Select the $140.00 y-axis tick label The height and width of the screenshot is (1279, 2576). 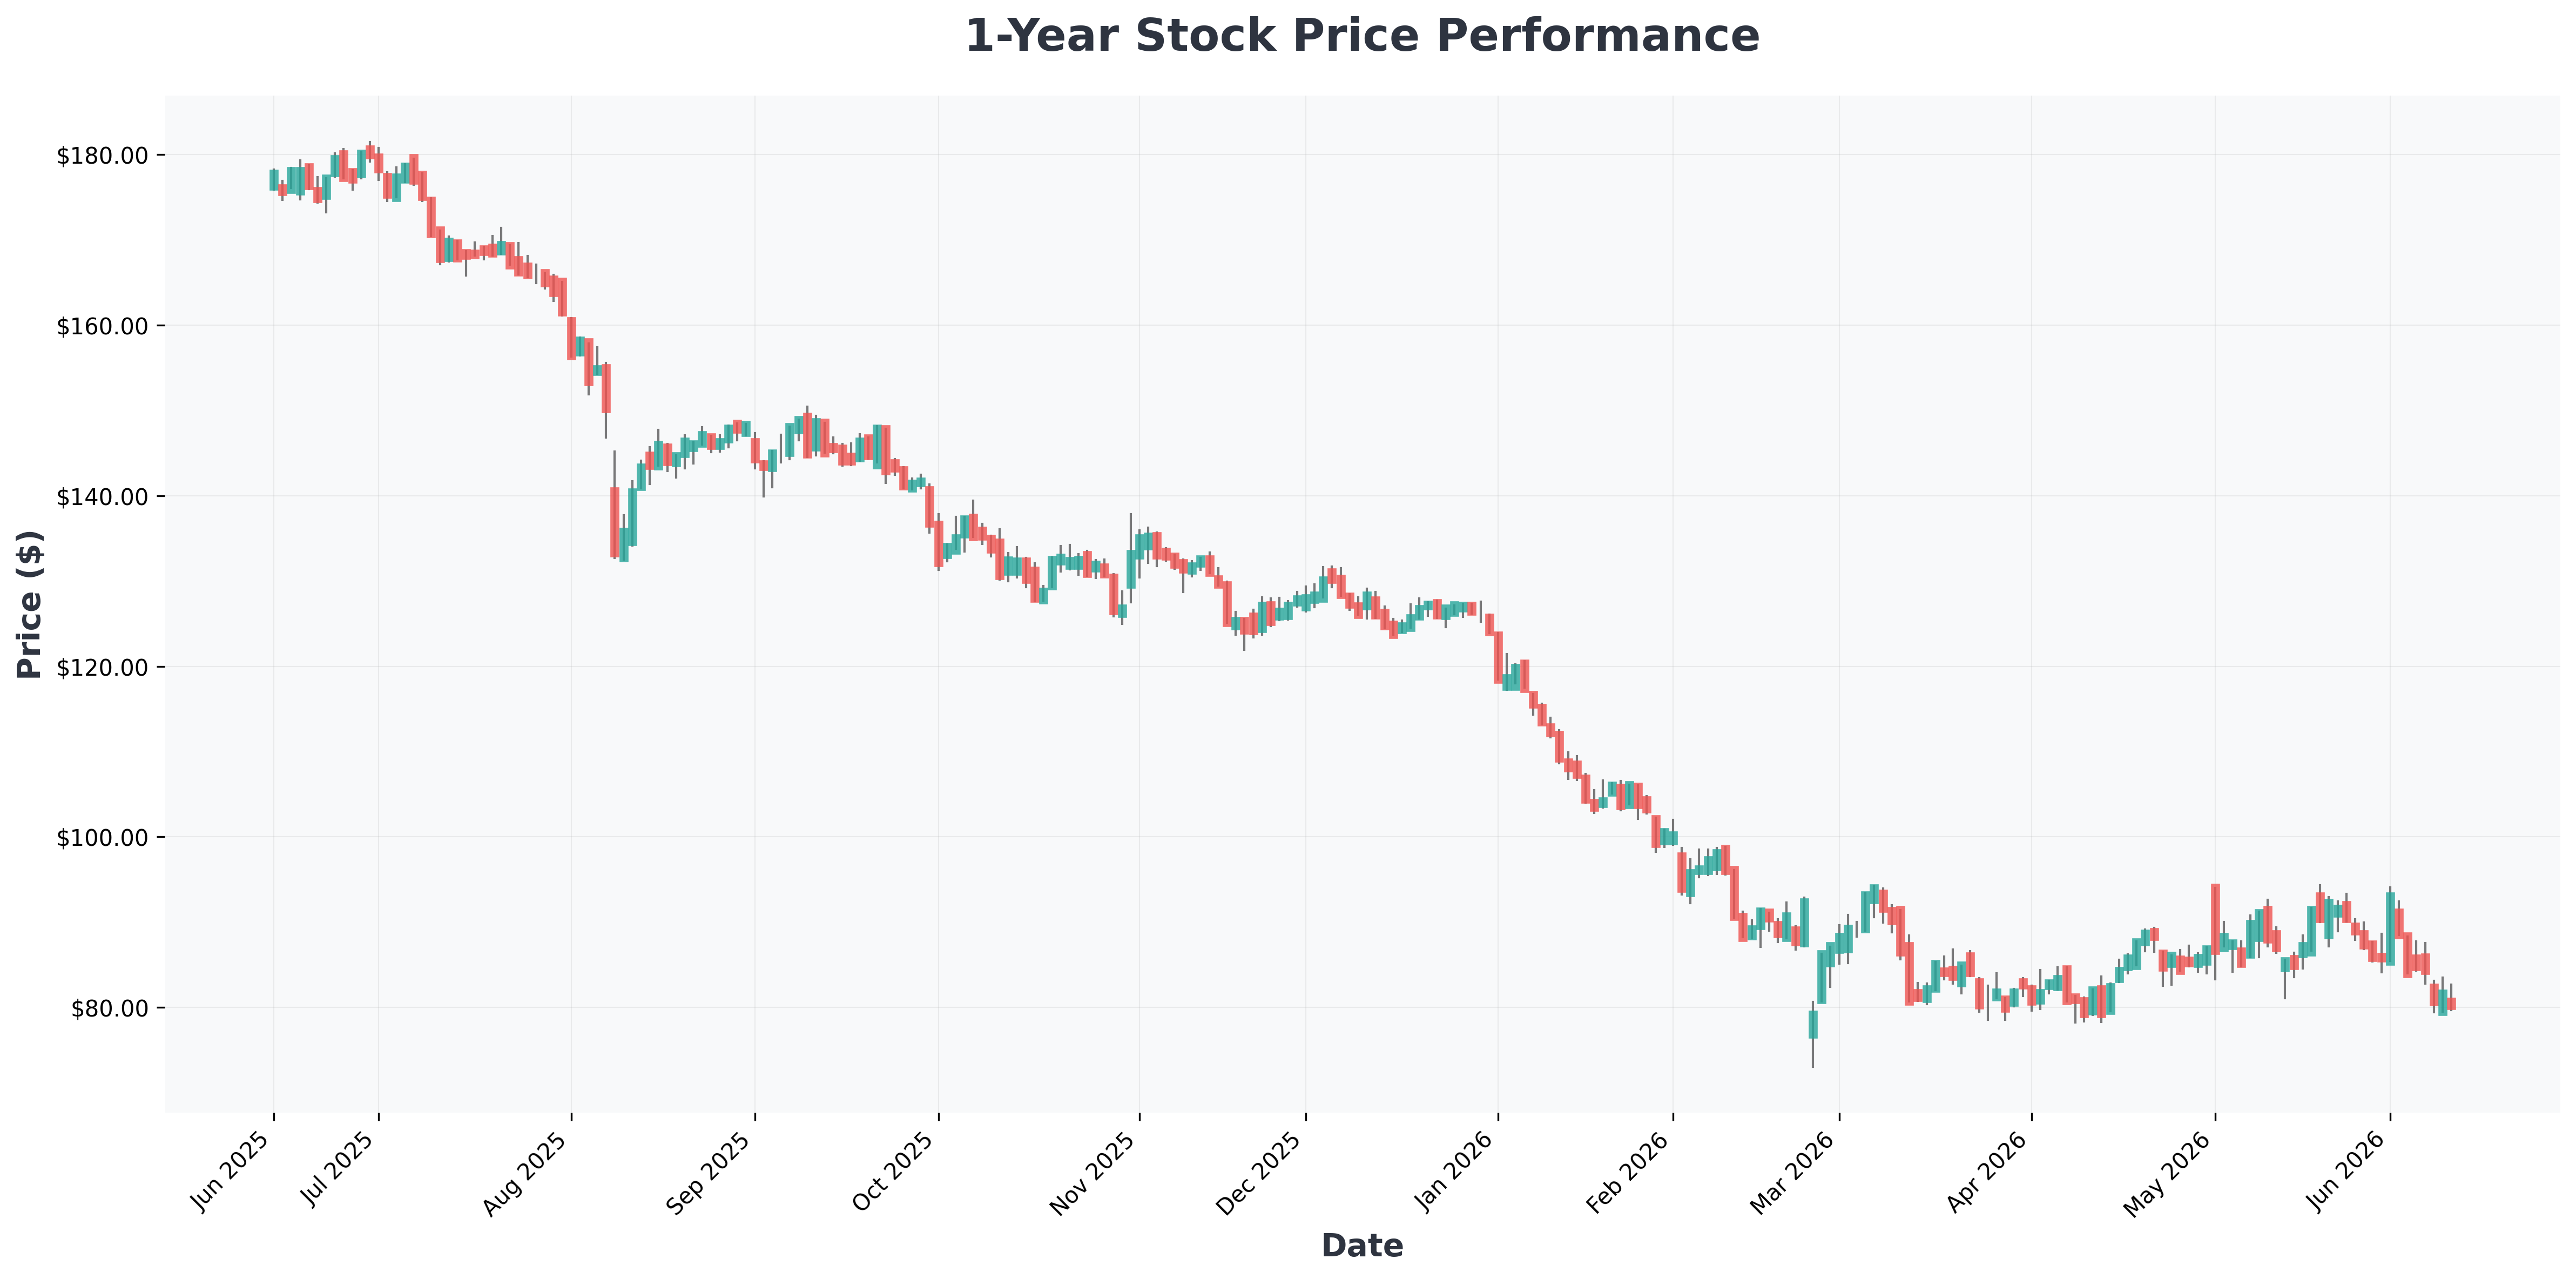pos(103,497)
